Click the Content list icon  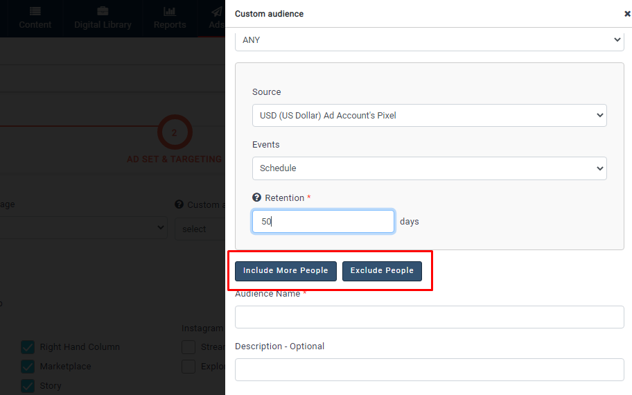click(x=35, y=12)
